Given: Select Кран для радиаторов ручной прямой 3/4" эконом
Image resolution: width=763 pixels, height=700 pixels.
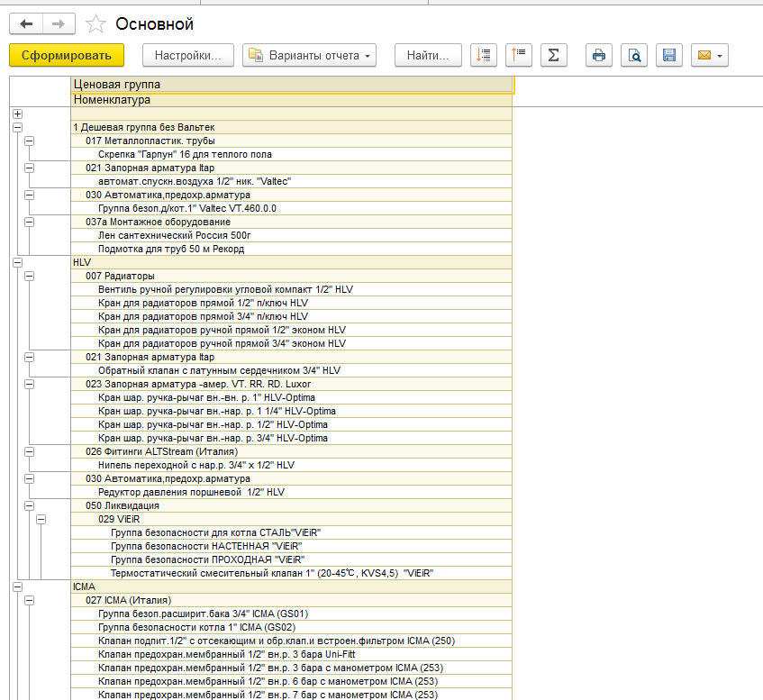Looking at the screenshot, I should point(292,343).
